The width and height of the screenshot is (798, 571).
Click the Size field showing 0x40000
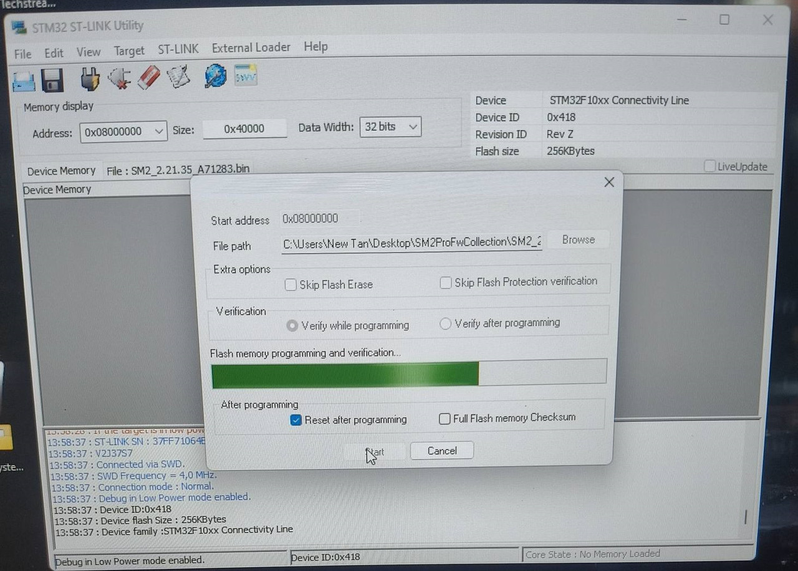[x=244, y=128]
